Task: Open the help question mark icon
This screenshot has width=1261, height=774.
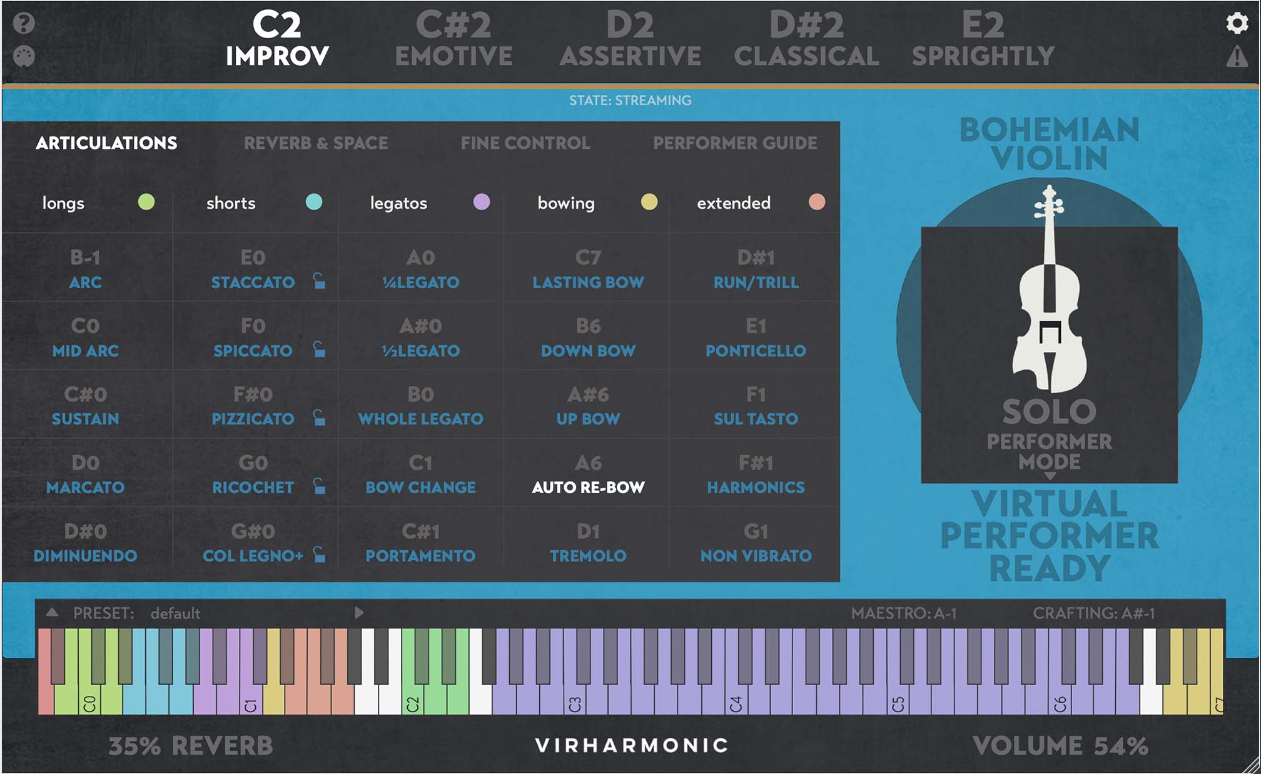Action: (24, 24)
